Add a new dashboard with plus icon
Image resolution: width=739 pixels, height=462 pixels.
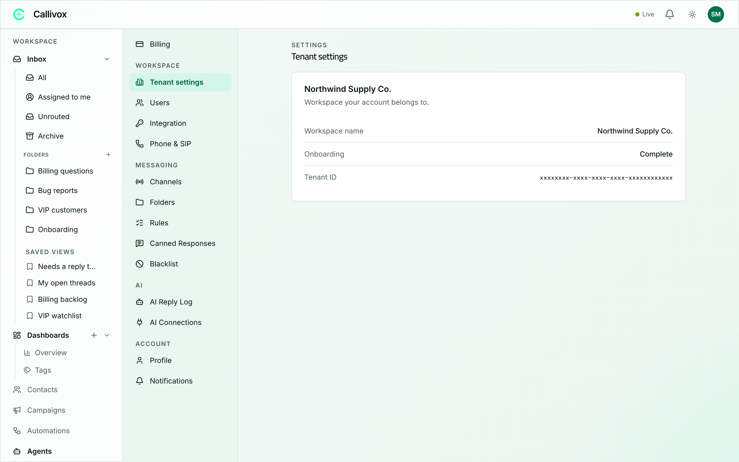pos(94,335)
